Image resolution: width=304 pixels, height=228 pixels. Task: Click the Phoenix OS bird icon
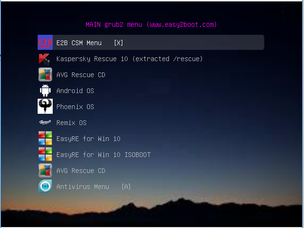point(45,106)
